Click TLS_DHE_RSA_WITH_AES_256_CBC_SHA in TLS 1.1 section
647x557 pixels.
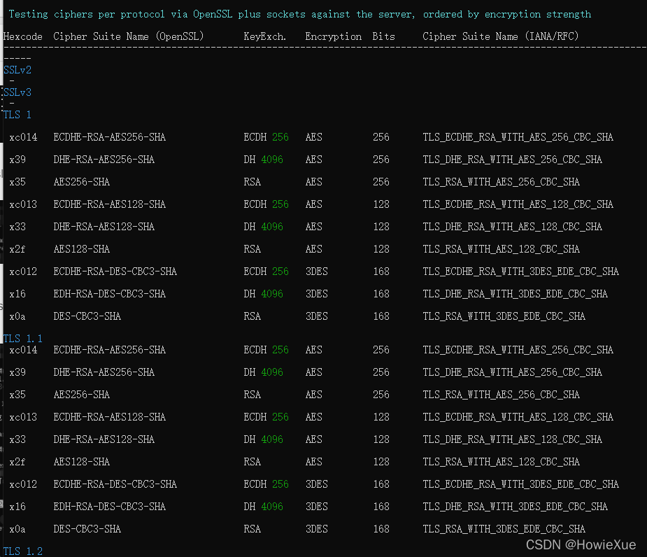[x=512, y=372]
